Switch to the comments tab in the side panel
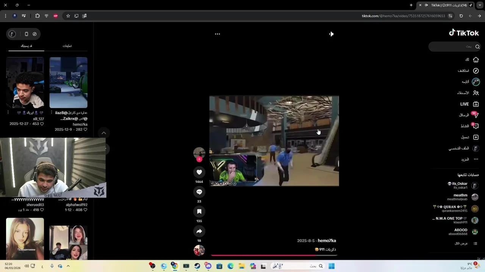485x272 pixels. coord(67,46)
